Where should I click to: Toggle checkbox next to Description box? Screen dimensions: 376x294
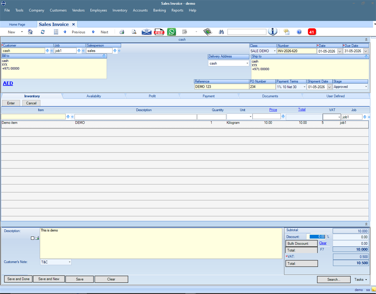[x=33, y=238]
